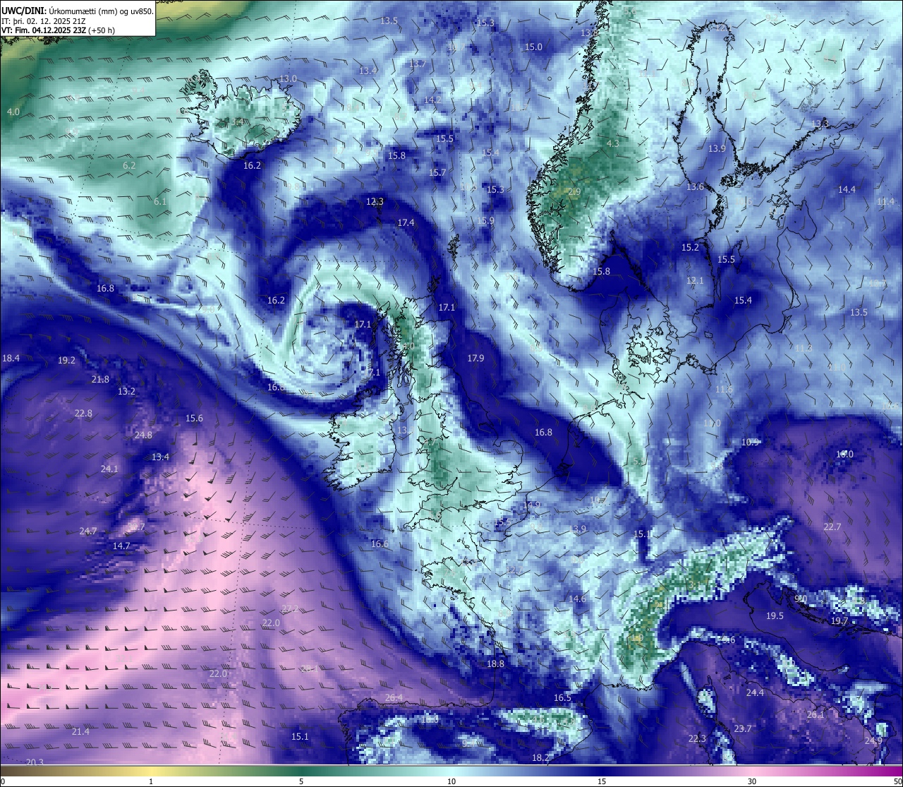Select the 18.2 value label
903x787 pixels.
(540, 758)
